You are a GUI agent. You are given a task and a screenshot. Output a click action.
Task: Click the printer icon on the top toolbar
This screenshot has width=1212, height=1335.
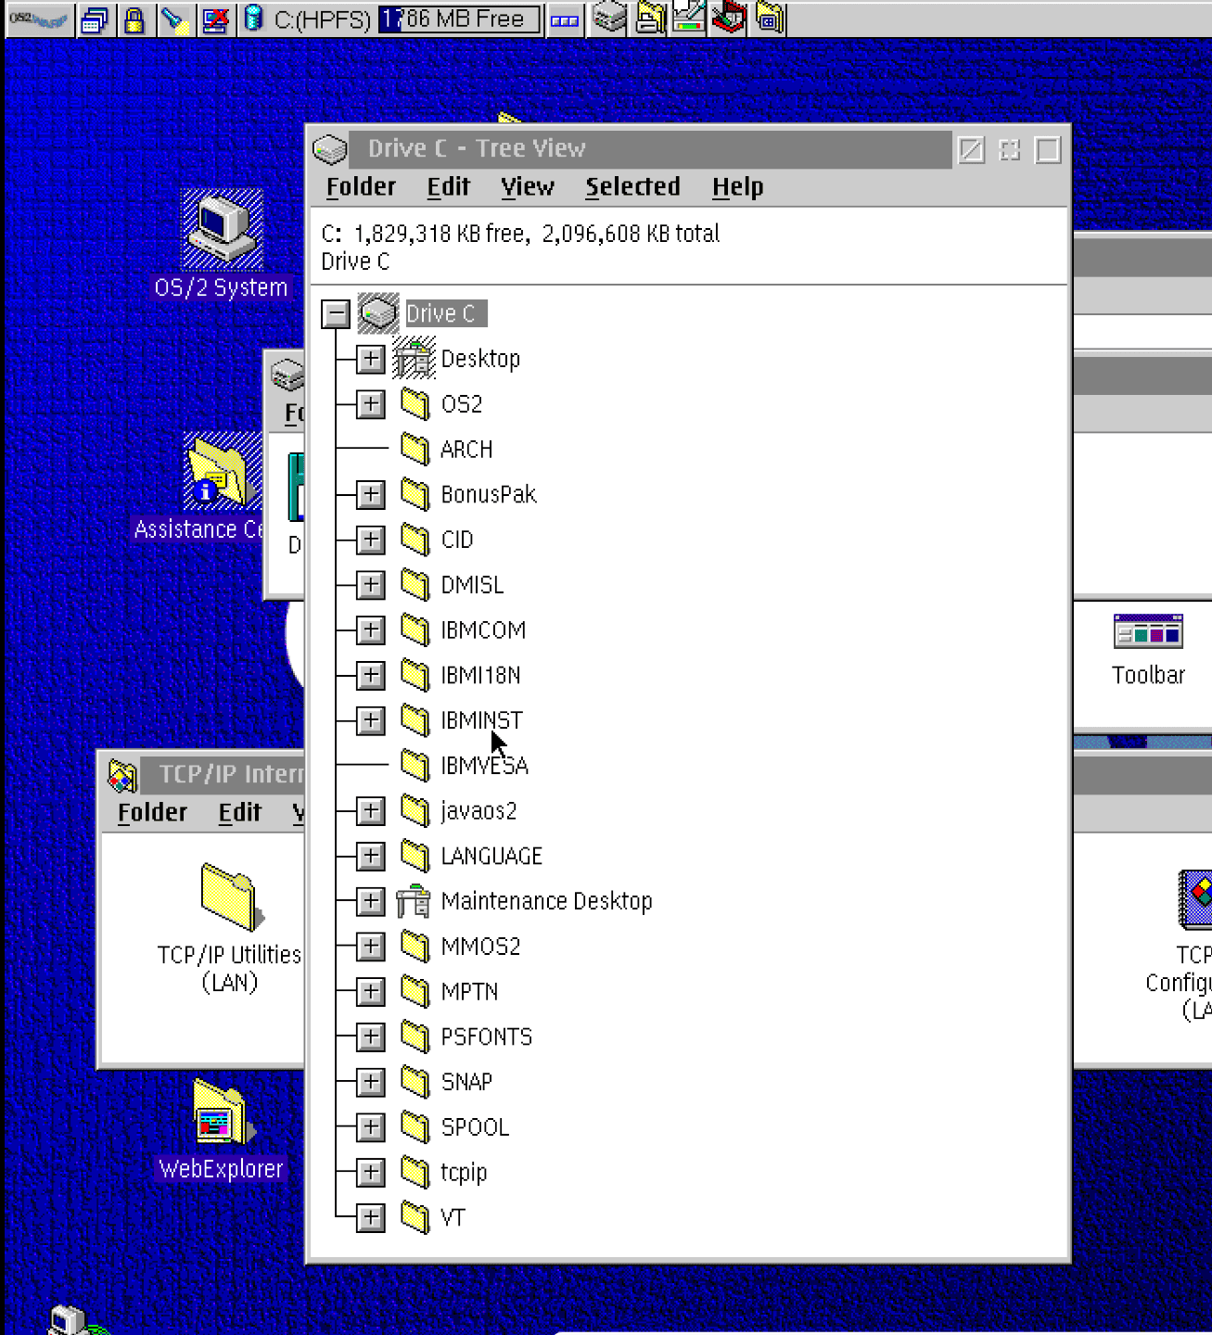(x=647, y=19)
